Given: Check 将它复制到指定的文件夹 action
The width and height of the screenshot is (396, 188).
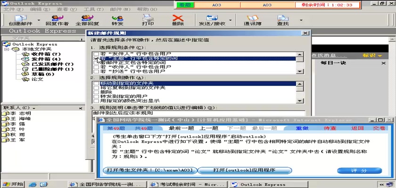Looking at the screenshot, I should point(96,88).
